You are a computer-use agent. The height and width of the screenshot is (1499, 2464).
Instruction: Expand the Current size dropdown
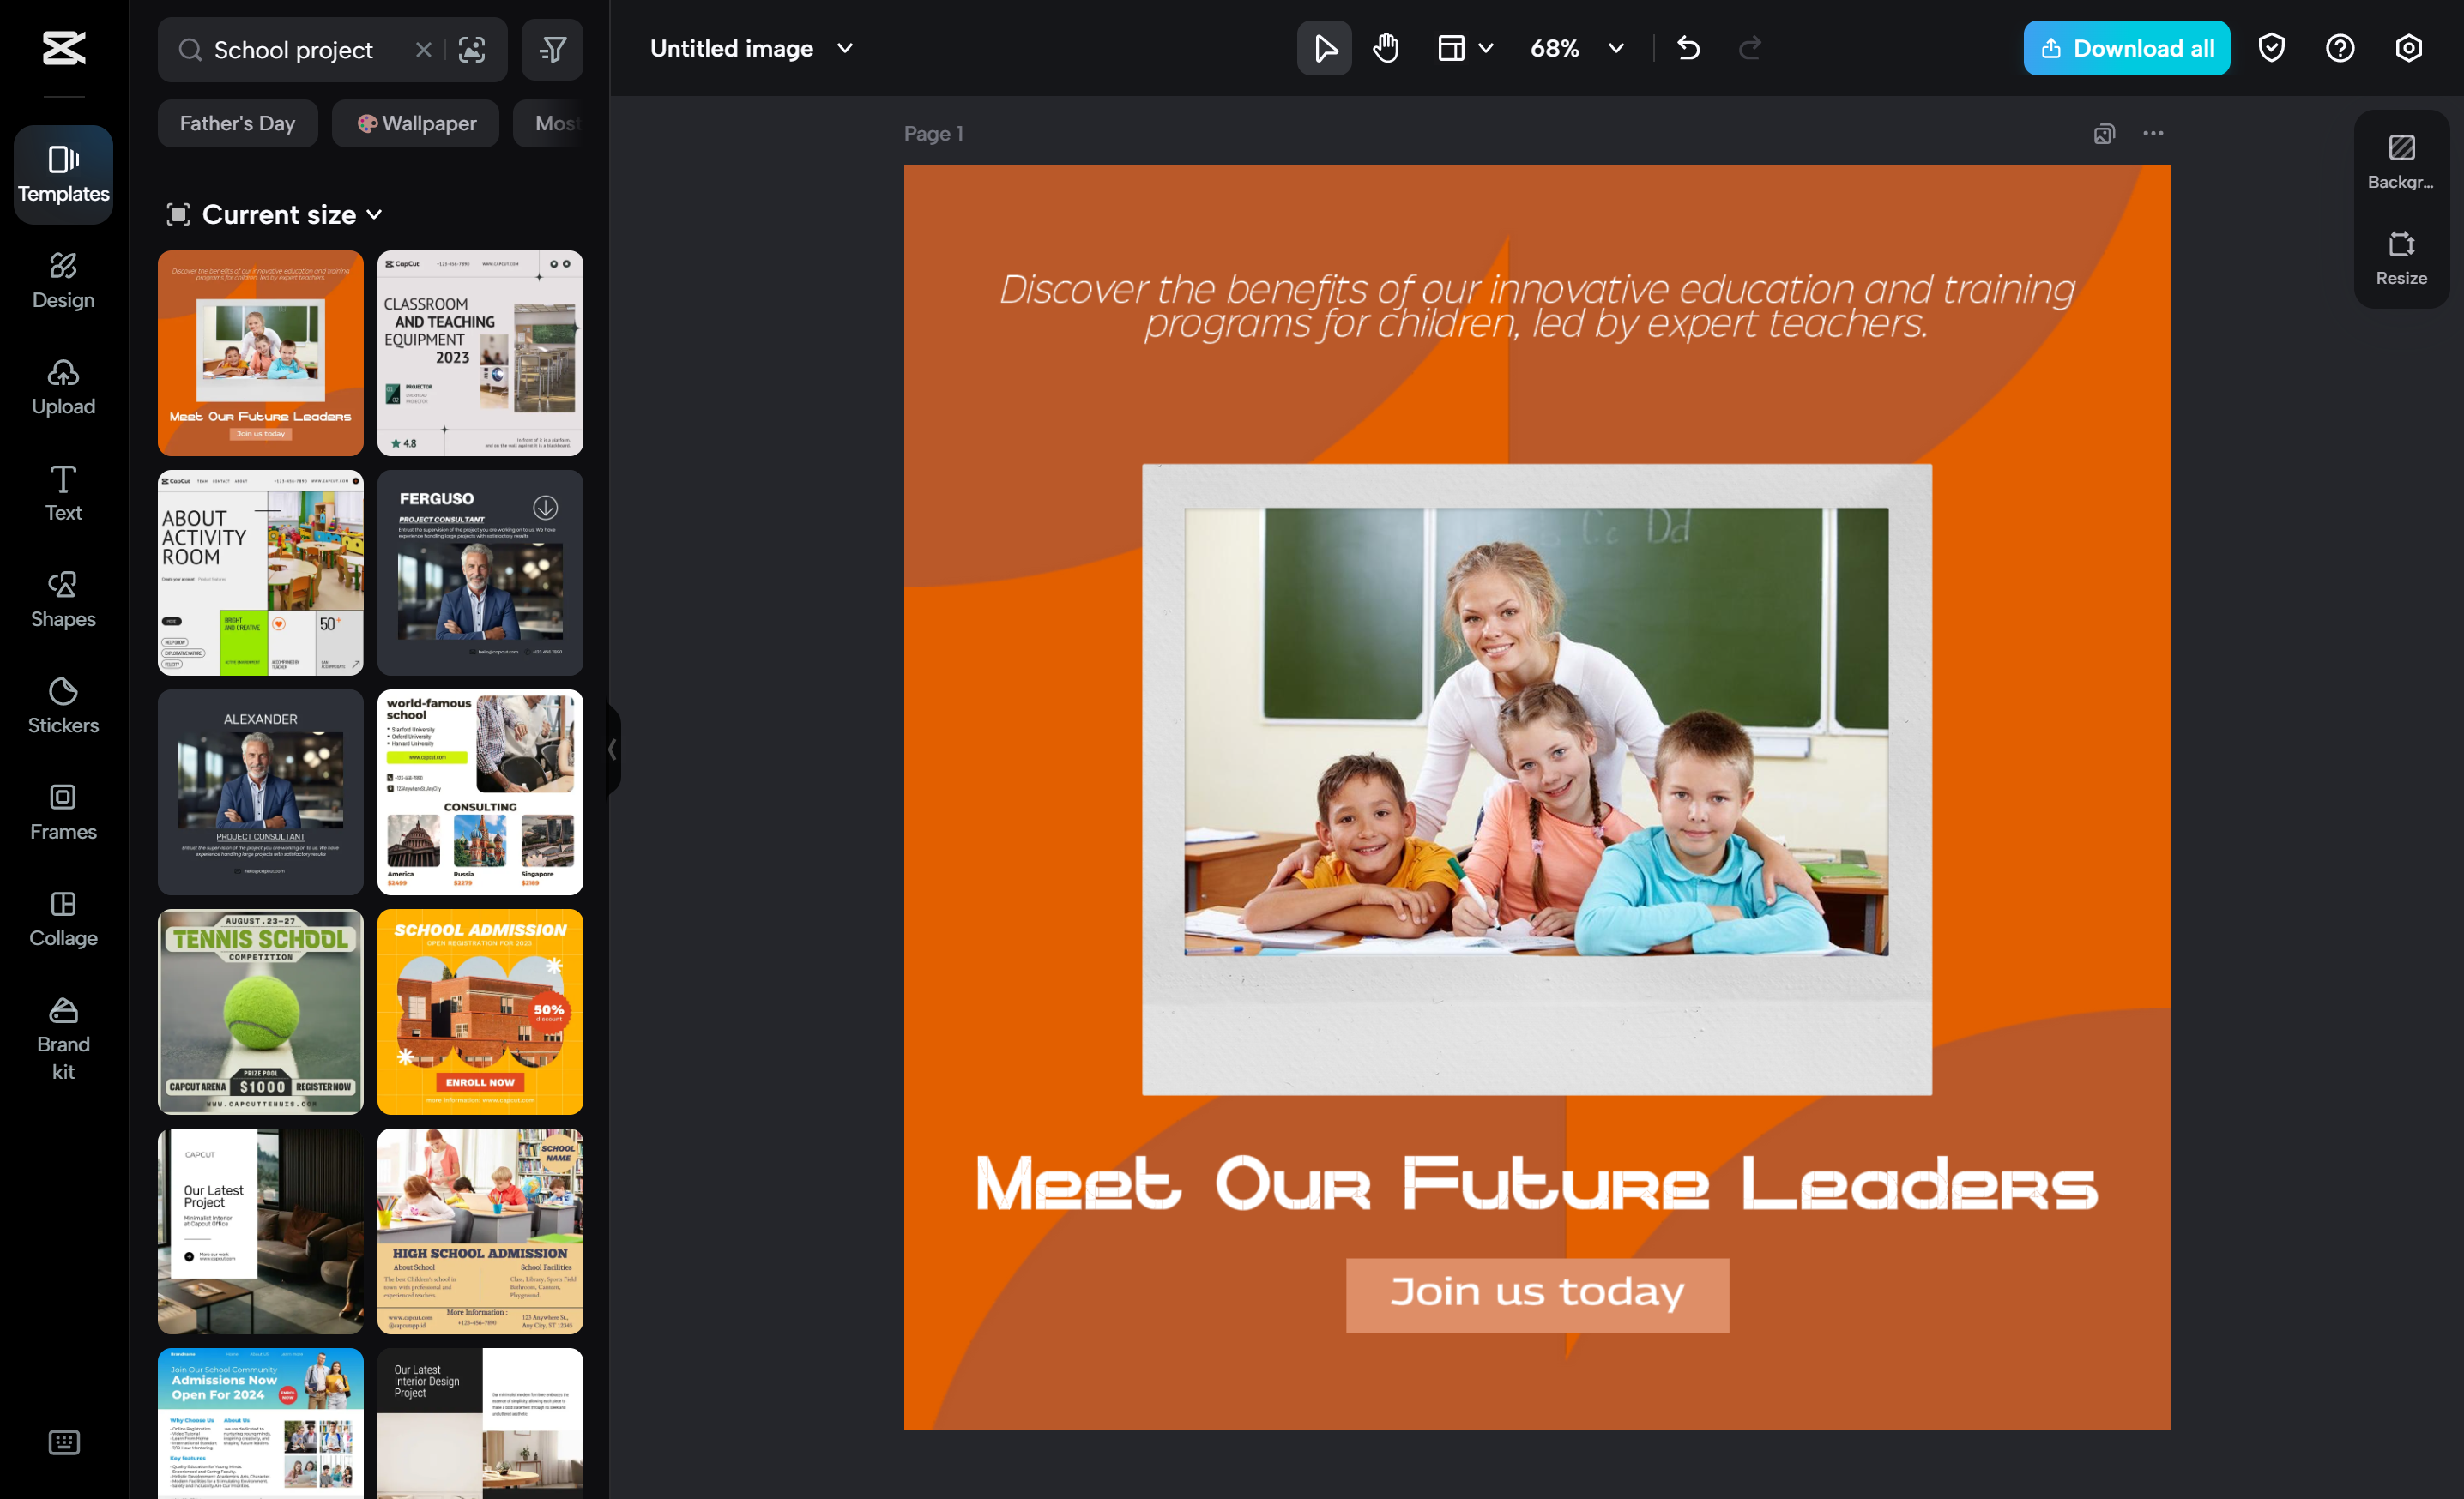click(276, 214)
